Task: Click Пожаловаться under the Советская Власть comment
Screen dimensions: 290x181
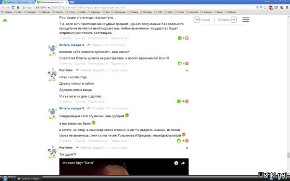Action: [98, 63]
